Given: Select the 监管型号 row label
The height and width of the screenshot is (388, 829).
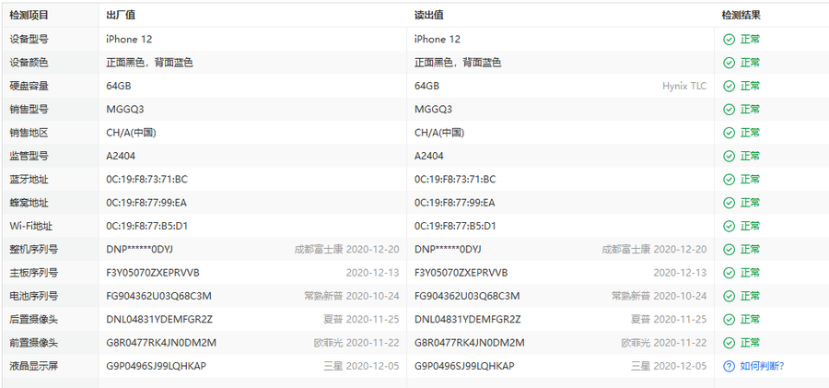Looking at the screenshot, I should (29, 156).
